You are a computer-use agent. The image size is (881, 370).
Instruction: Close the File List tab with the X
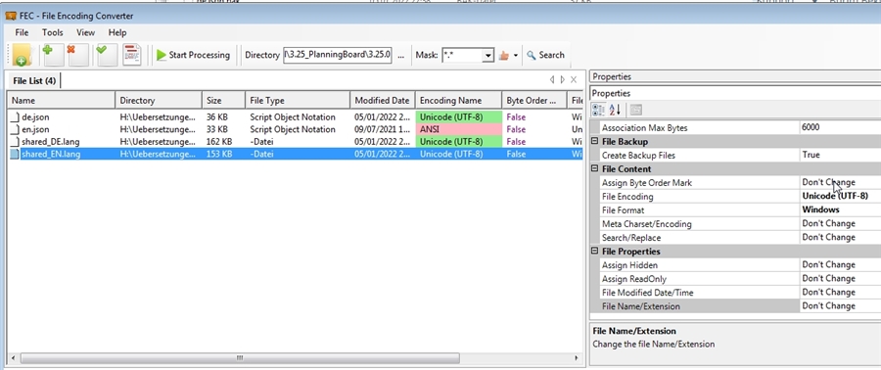coord(573,80)
